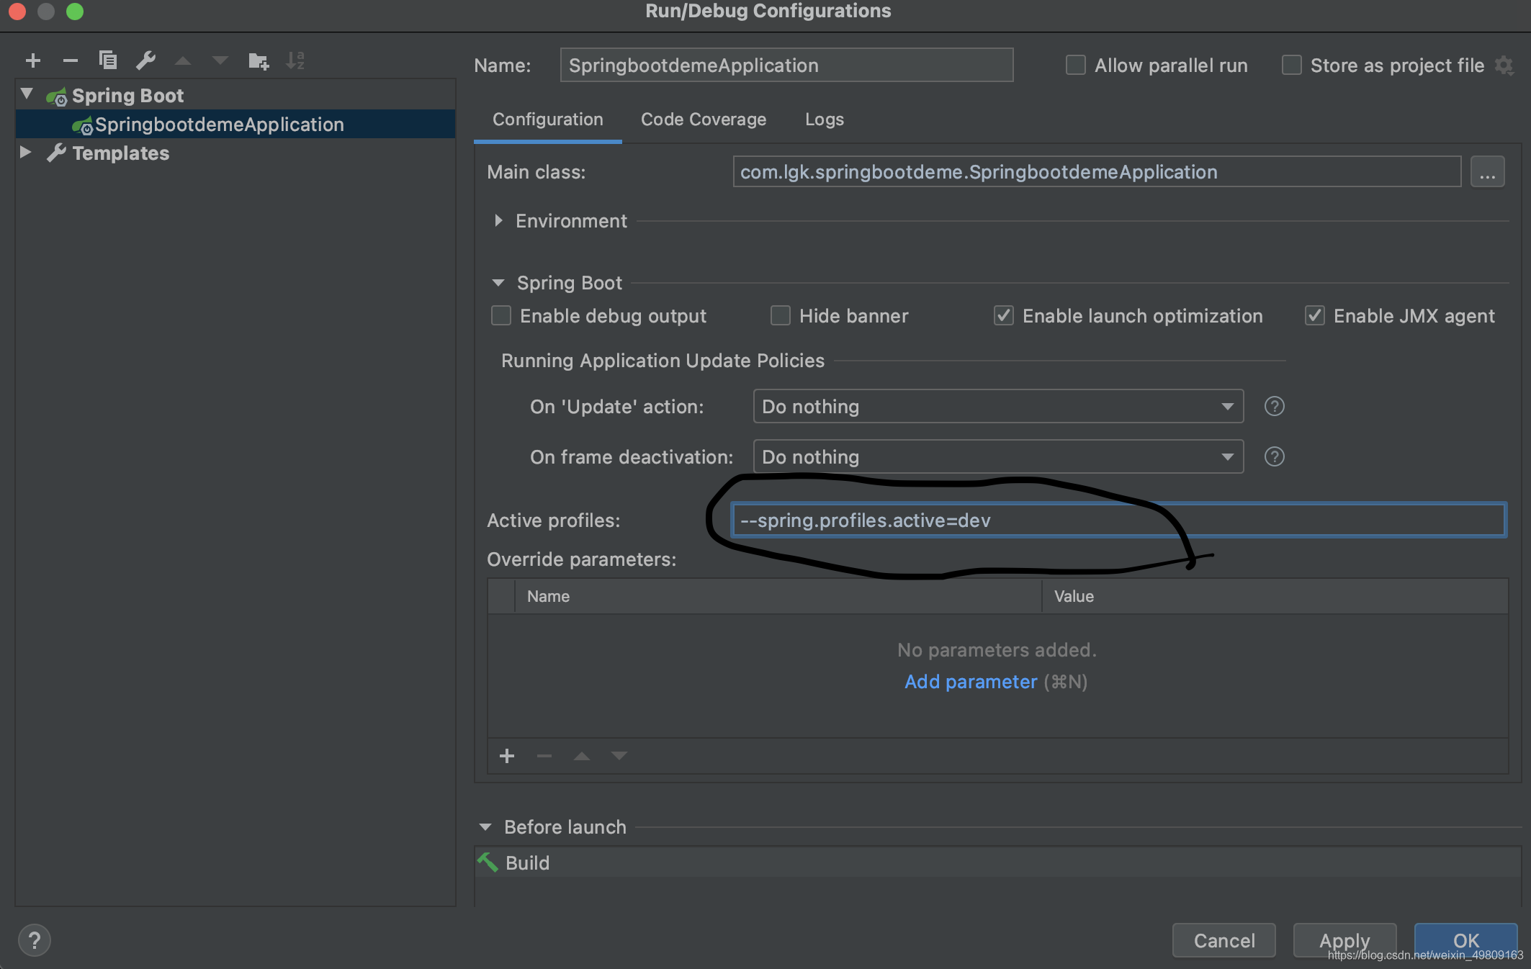Browse for the main class
This screenshot has width=1531, height=969.
1487,172
